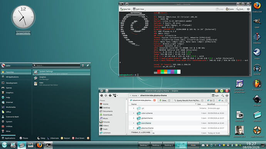Open Development category in launcher
Screen dimensions: 266x149
pyautogui.click(x=16, y=83)
